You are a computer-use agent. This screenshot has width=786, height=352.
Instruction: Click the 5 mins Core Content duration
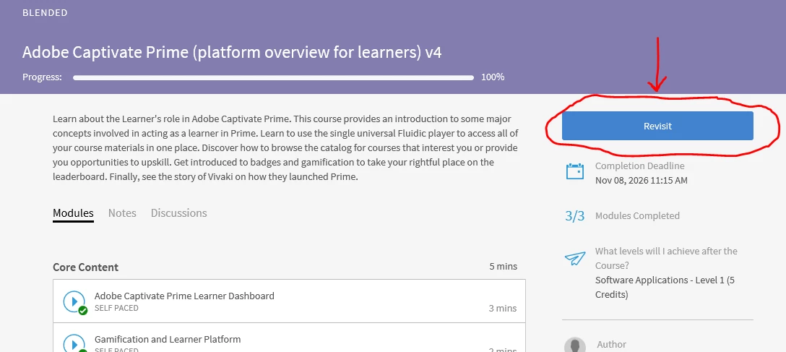(x=504, y=266)
